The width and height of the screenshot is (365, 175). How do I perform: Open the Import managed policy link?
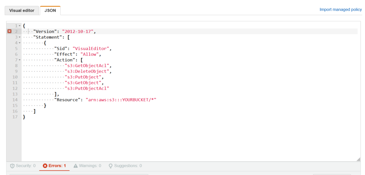(x=340, y=10)
